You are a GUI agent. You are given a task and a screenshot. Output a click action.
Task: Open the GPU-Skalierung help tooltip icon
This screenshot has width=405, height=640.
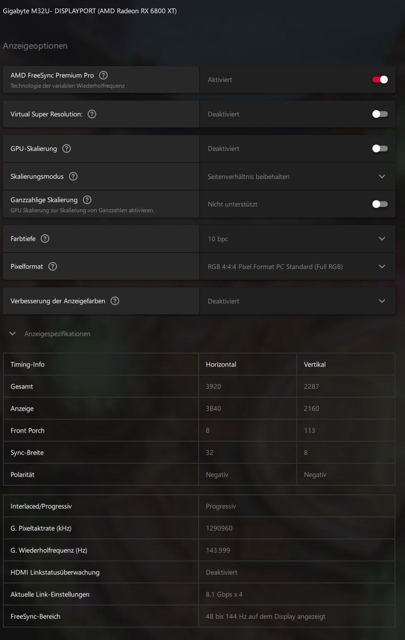pos(67,149)
